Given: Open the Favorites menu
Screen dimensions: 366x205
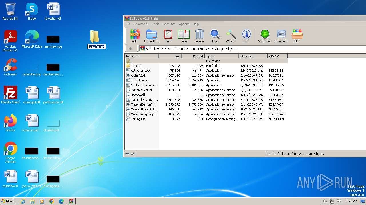Looking at the screenshot, I should point(169,24).
